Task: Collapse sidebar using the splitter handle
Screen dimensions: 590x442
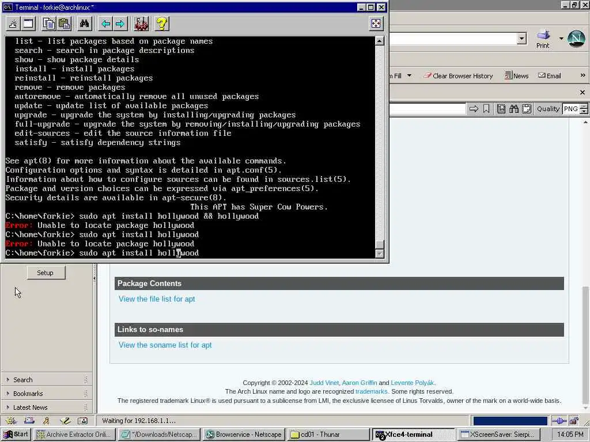Action: pos(94,278)
